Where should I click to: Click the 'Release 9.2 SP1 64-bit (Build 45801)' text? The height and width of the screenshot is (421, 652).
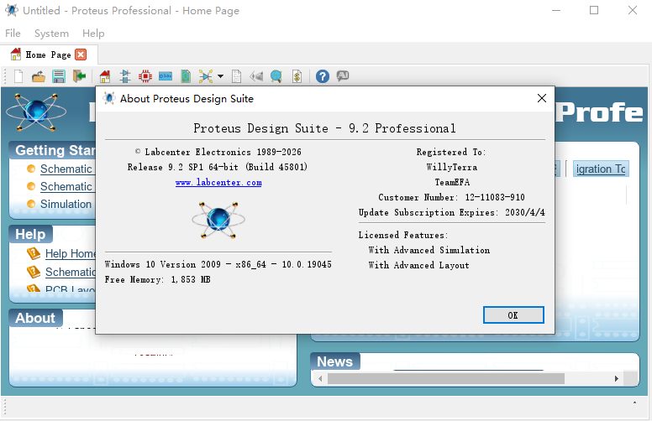point(218,167)
